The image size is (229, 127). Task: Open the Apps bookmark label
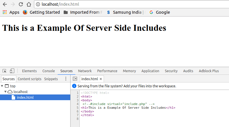click(14, 12)
